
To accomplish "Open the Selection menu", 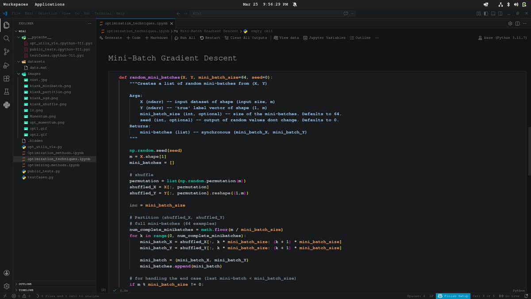I will 48,14.
